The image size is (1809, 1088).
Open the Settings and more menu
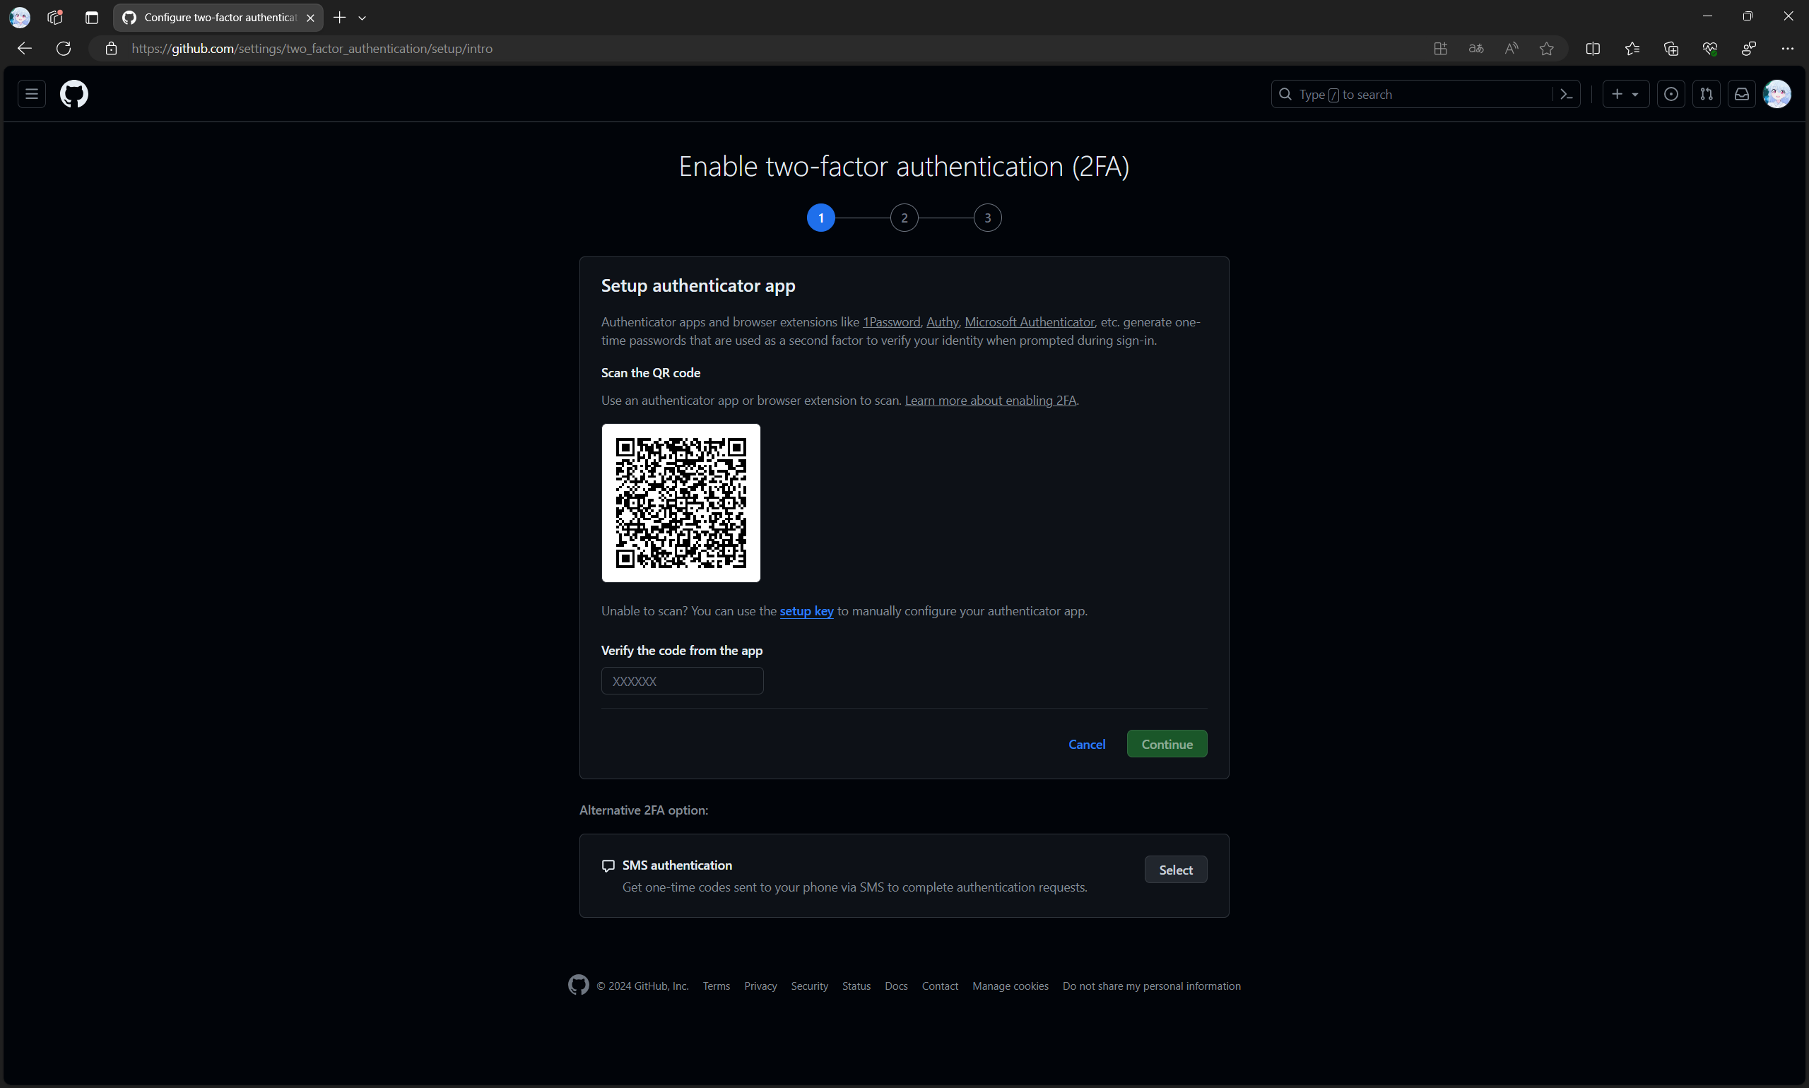point(1788,48)
